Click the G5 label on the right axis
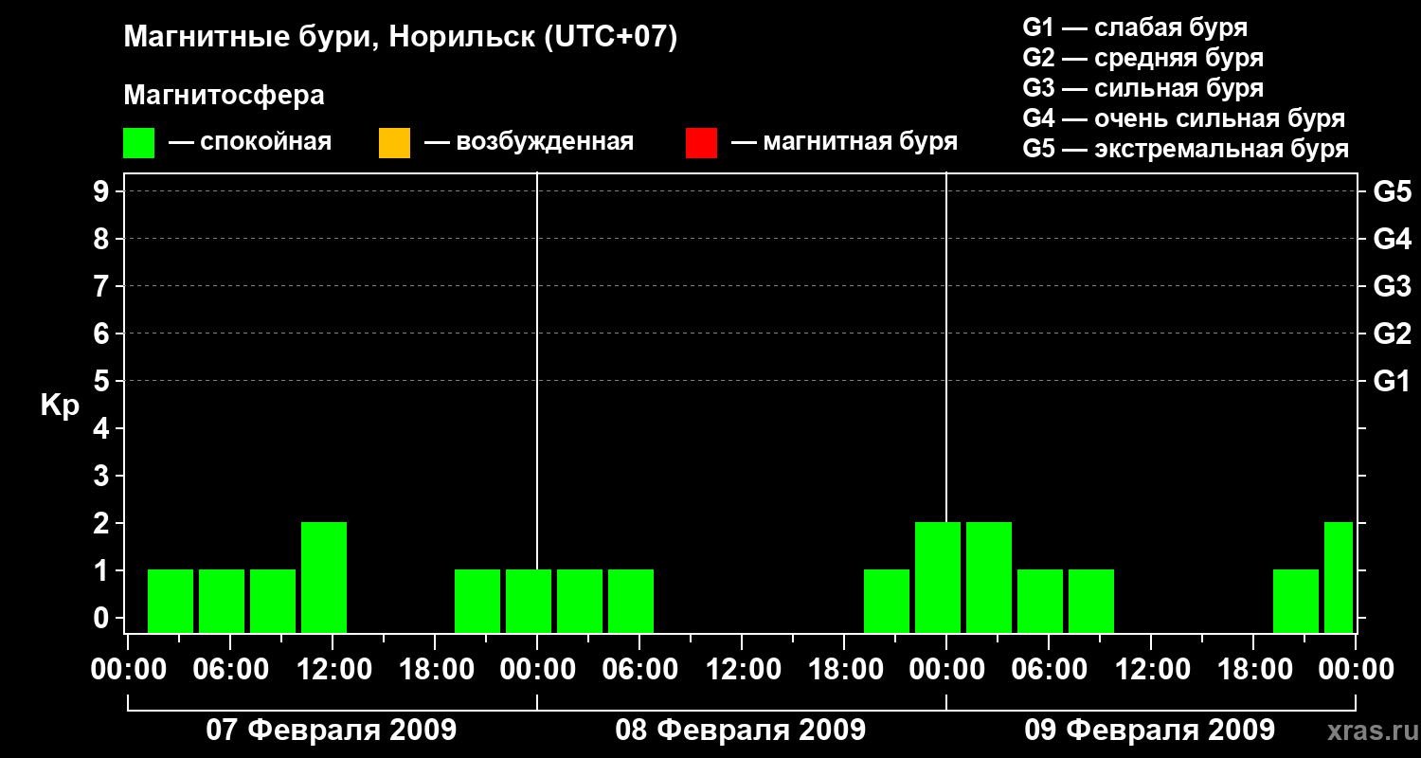This screenshot has width=1421, height=758. pyautogui.click(x=1393, y=191)
